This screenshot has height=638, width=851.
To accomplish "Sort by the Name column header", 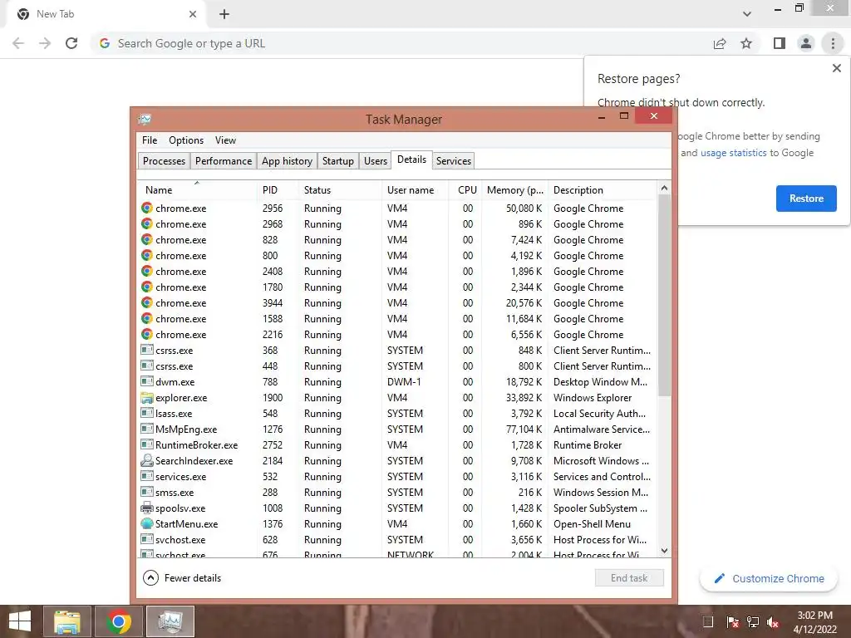I will point(197,190).
